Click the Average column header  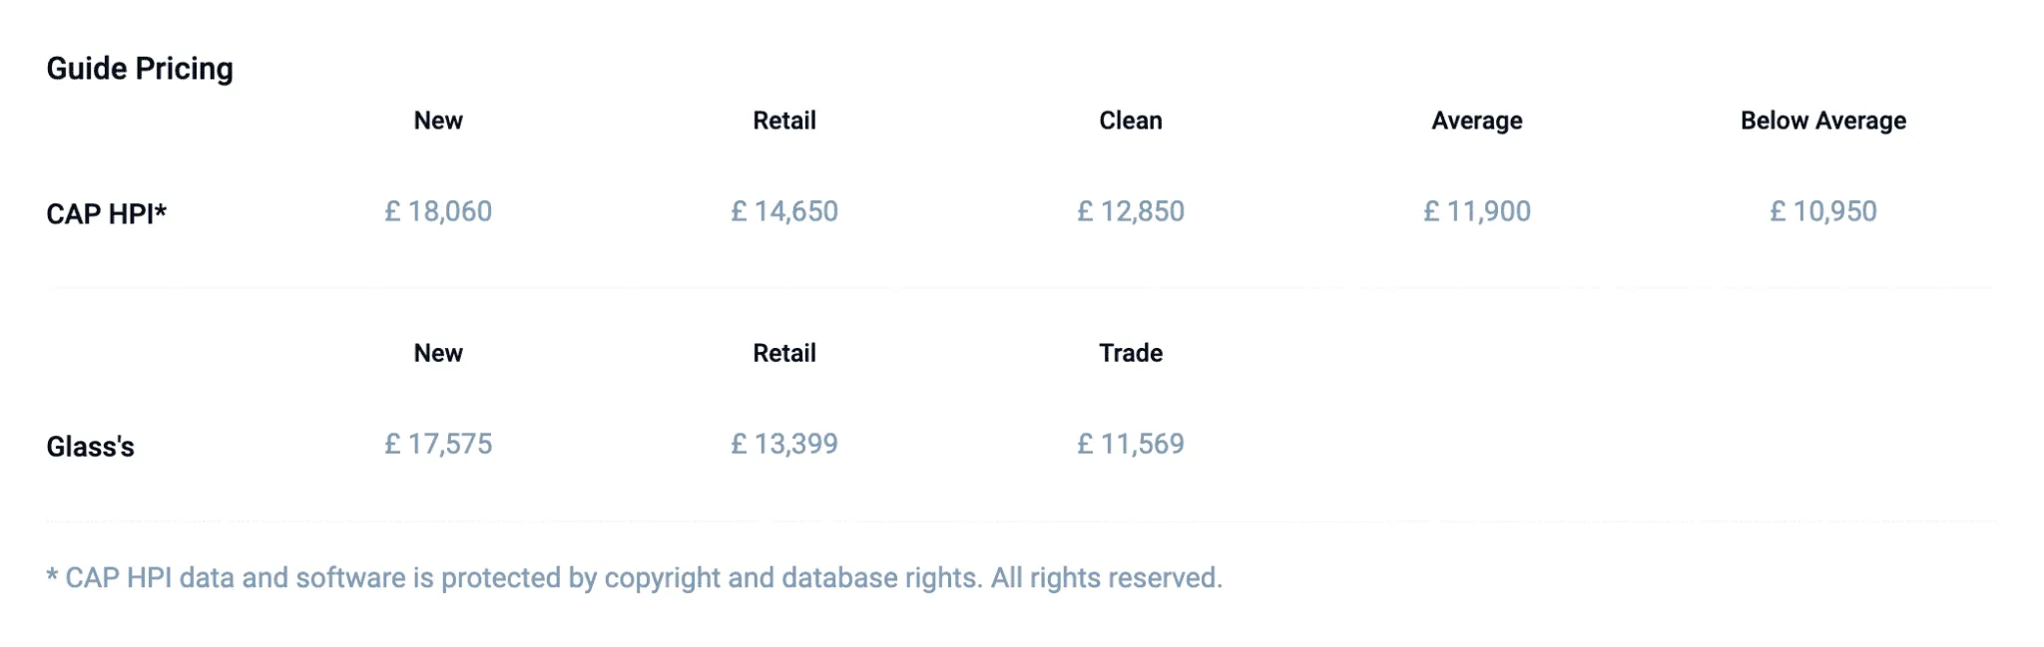tap(1477, 121)
